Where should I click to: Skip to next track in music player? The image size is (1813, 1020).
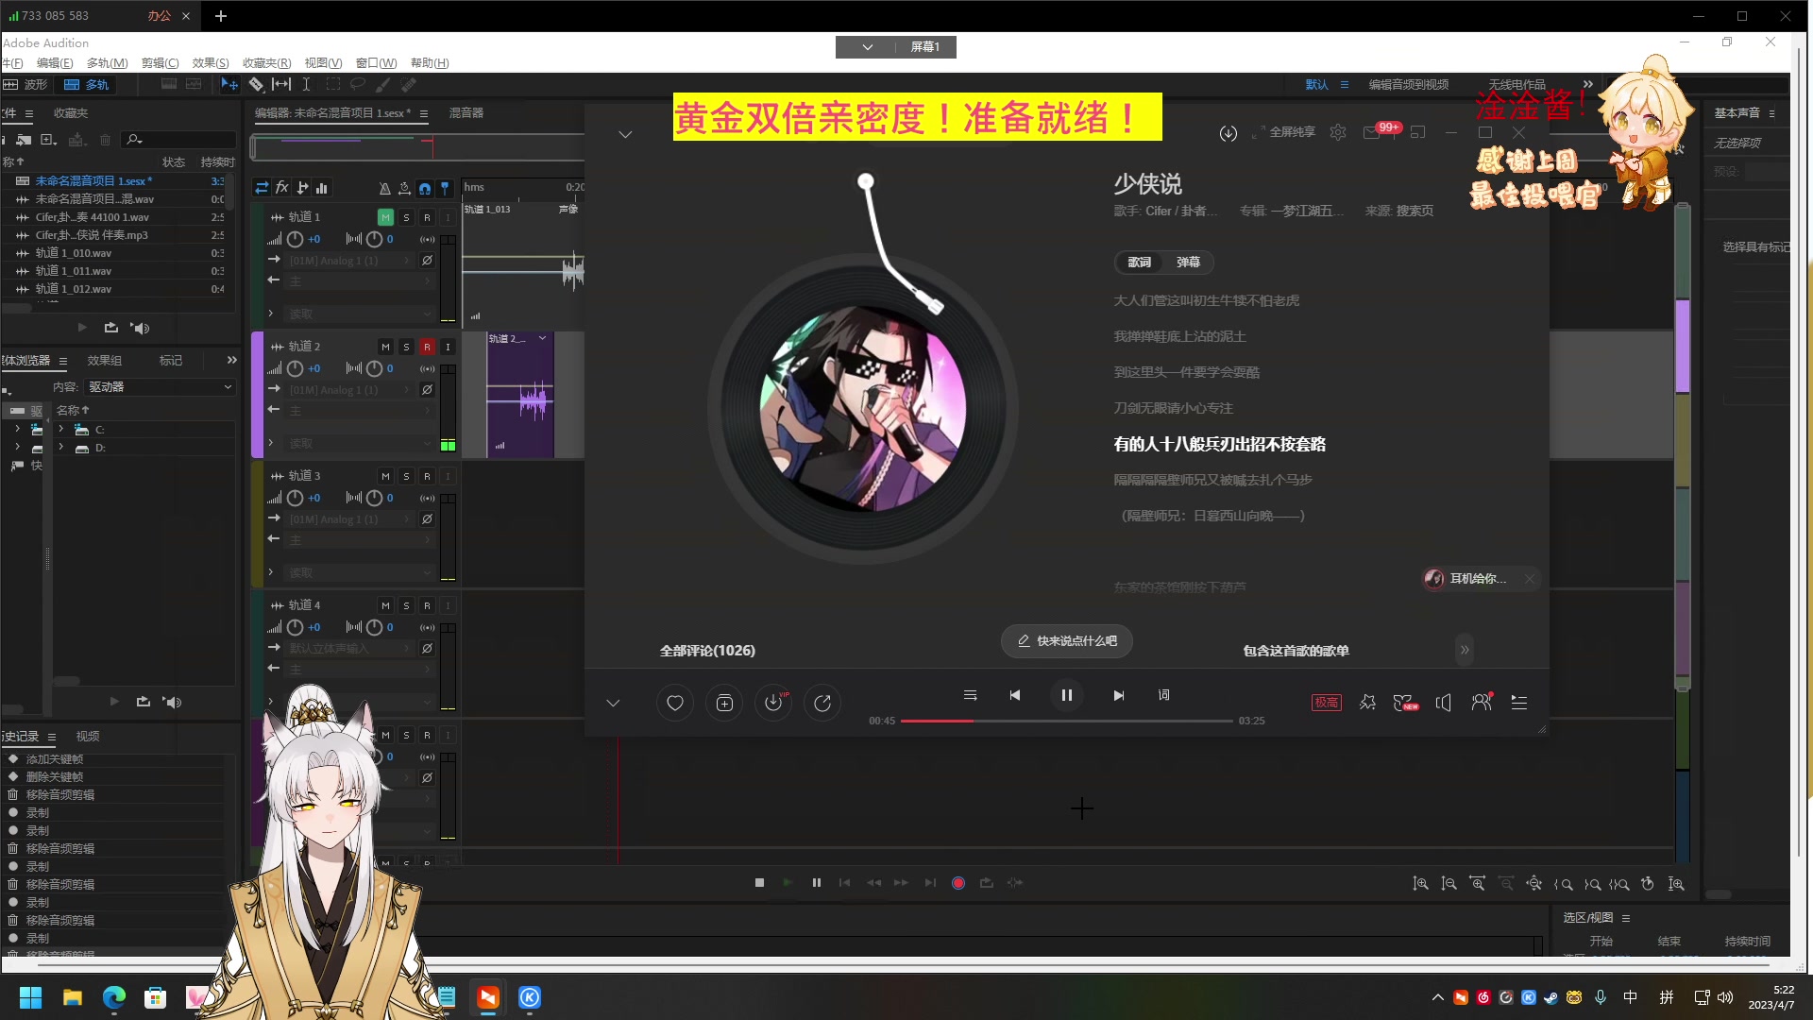[1119, 695]
